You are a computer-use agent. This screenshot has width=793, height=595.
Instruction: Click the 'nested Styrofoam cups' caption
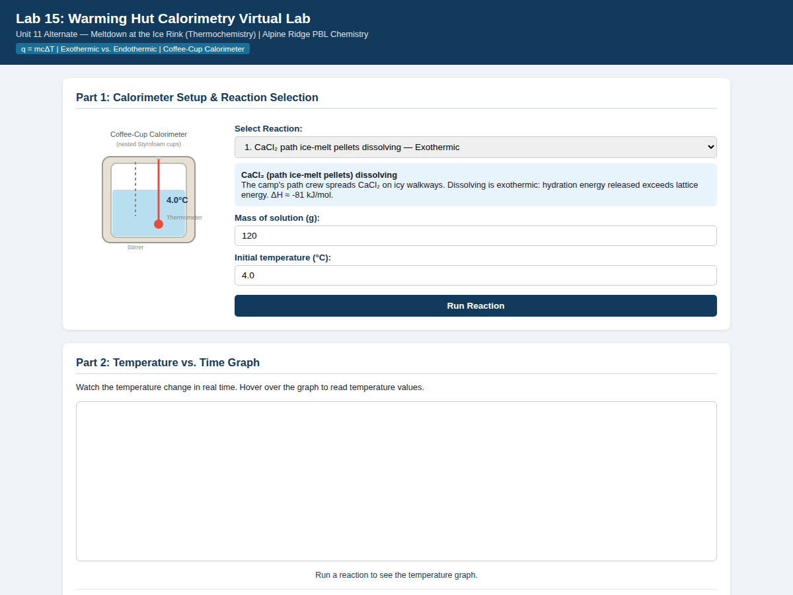[x=149, y=144]
